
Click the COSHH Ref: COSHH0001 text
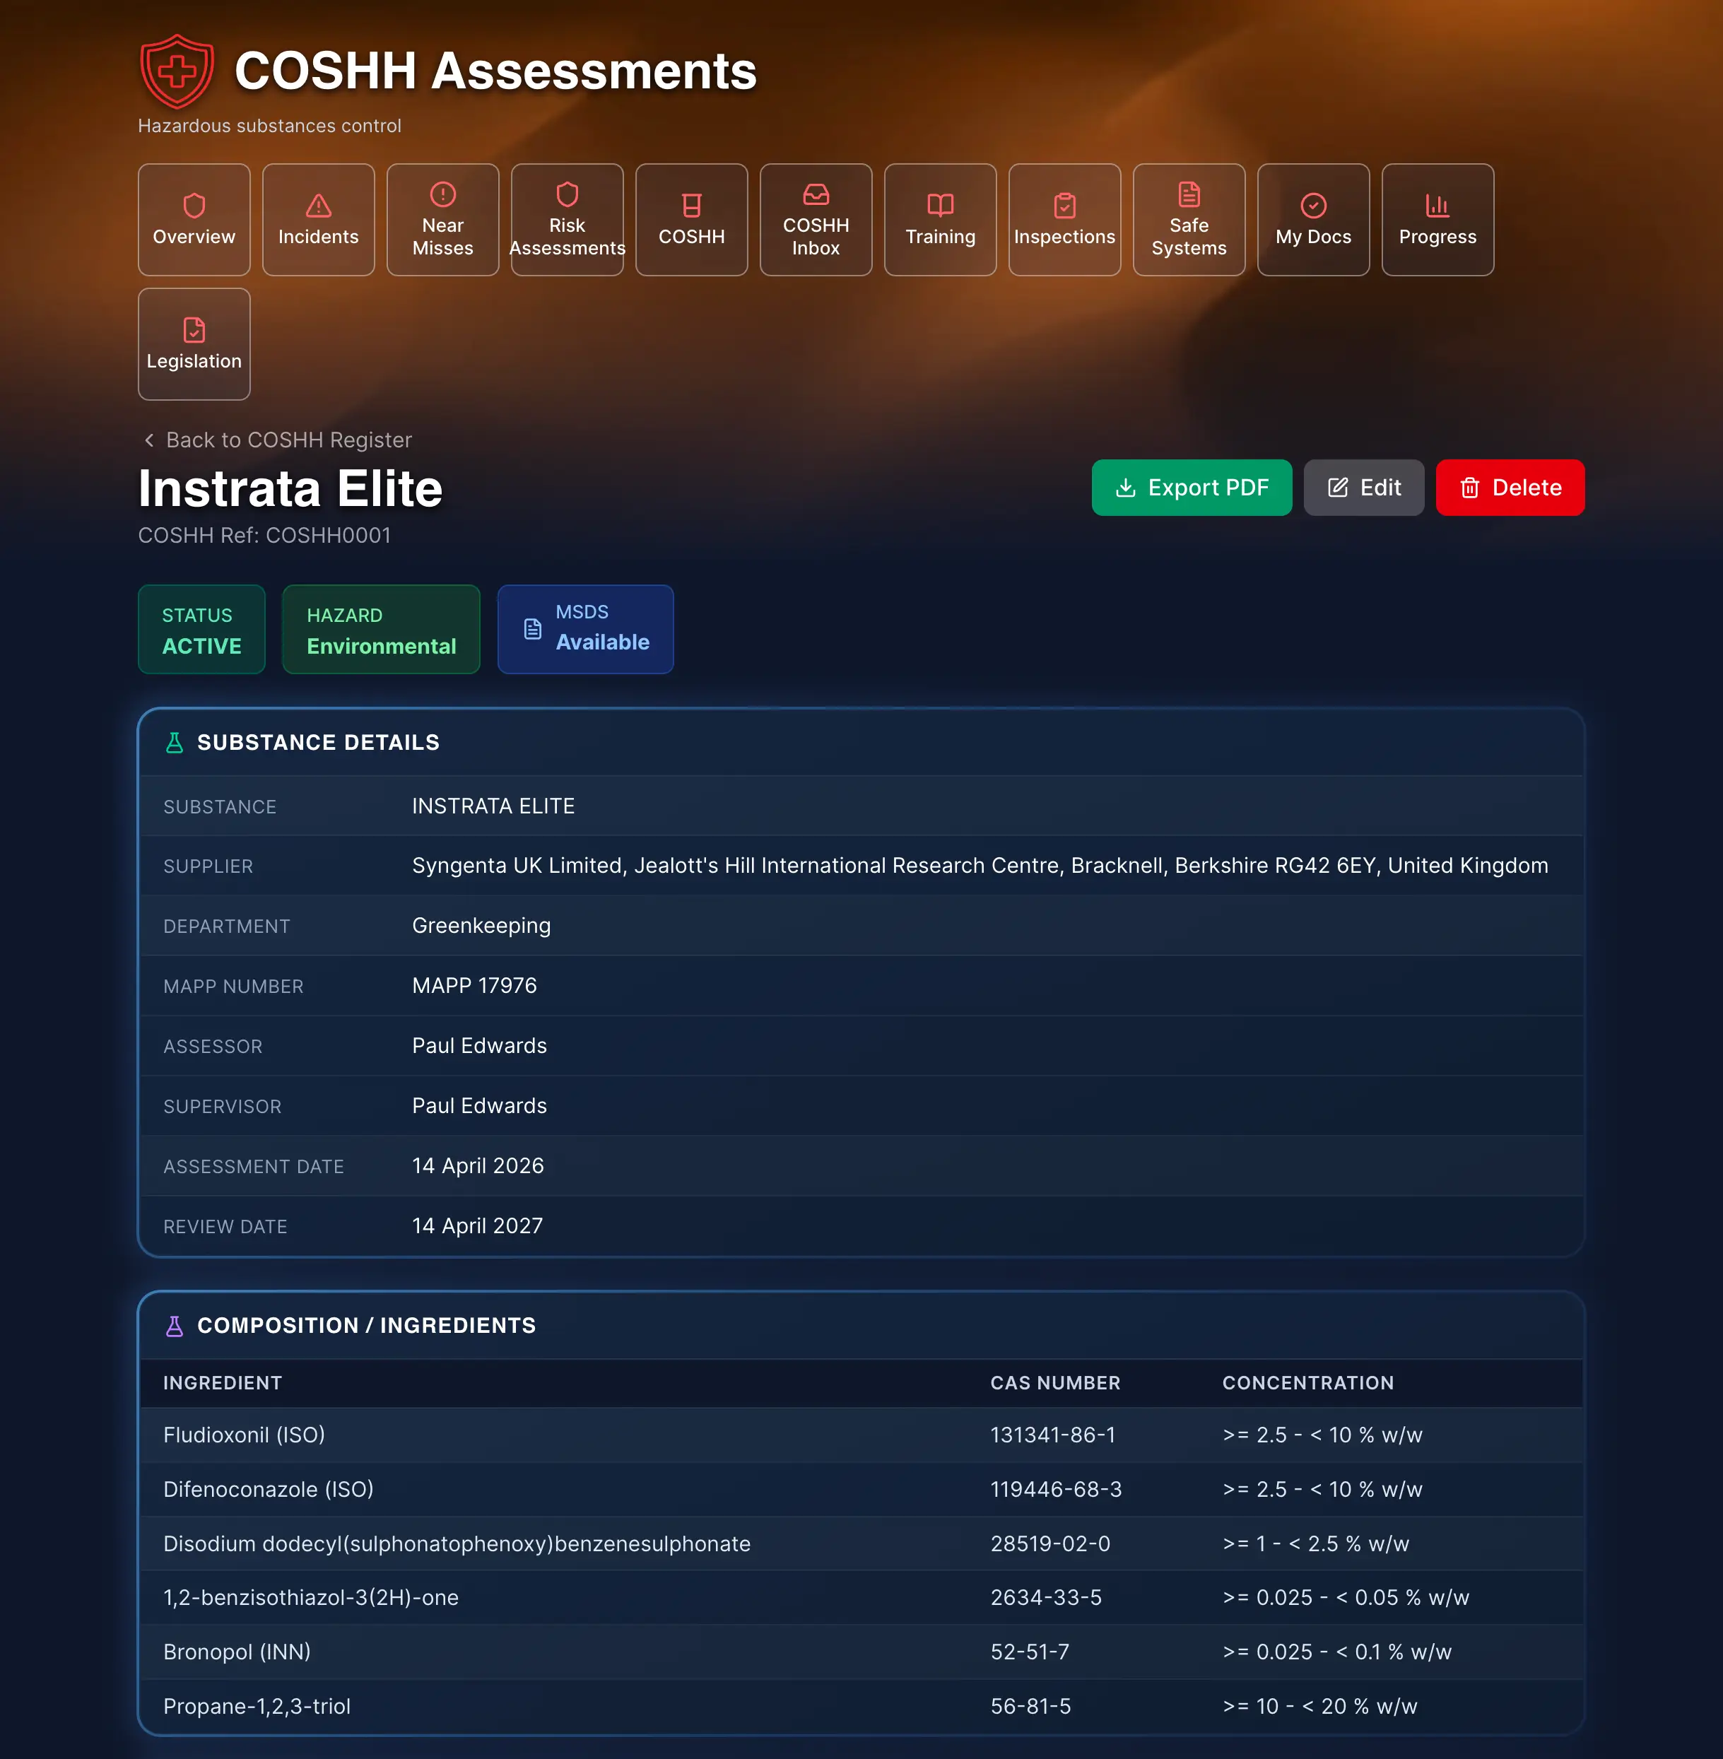point(264,536)
